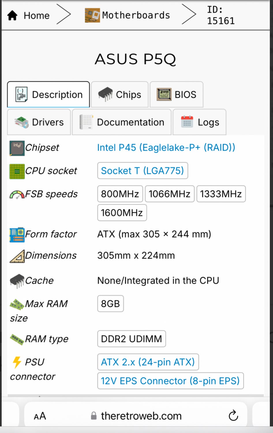The image size is (273, 433).
Task: Click the FSB speeds gauge icon
Action: pos(17,195)
